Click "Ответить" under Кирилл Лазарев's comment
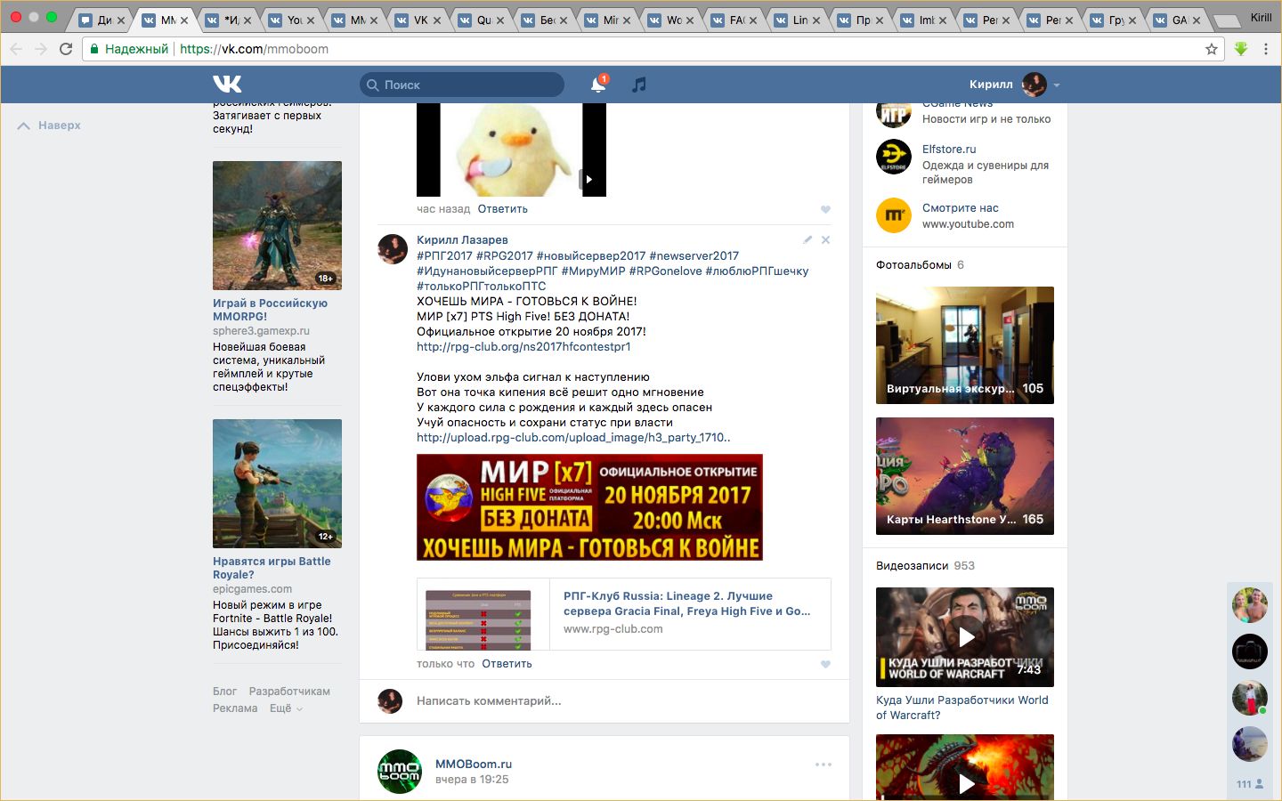The image size is (1282, 801). tap(507, 664)
